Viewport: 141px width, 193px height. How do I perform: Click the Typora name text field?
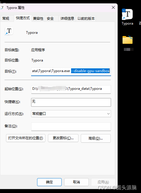(32, 33)
